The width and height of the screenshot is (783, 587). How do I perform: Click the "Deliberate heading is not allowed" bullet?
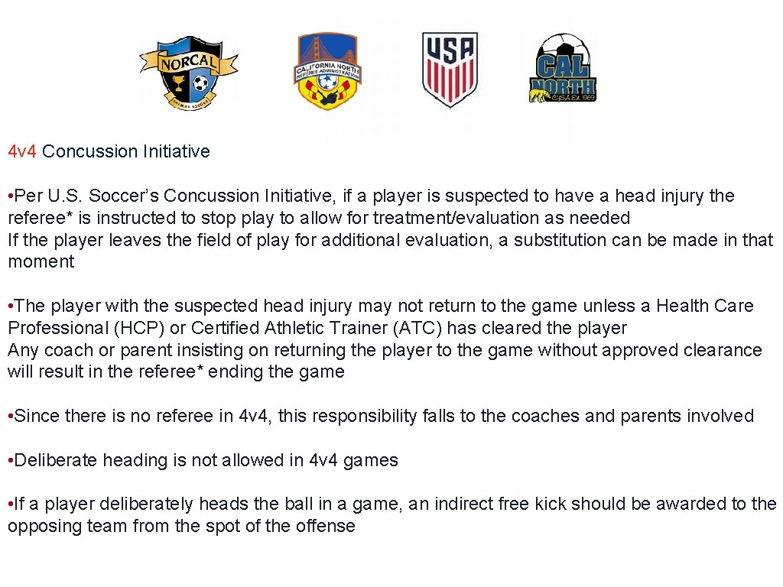tap(203, 461)
